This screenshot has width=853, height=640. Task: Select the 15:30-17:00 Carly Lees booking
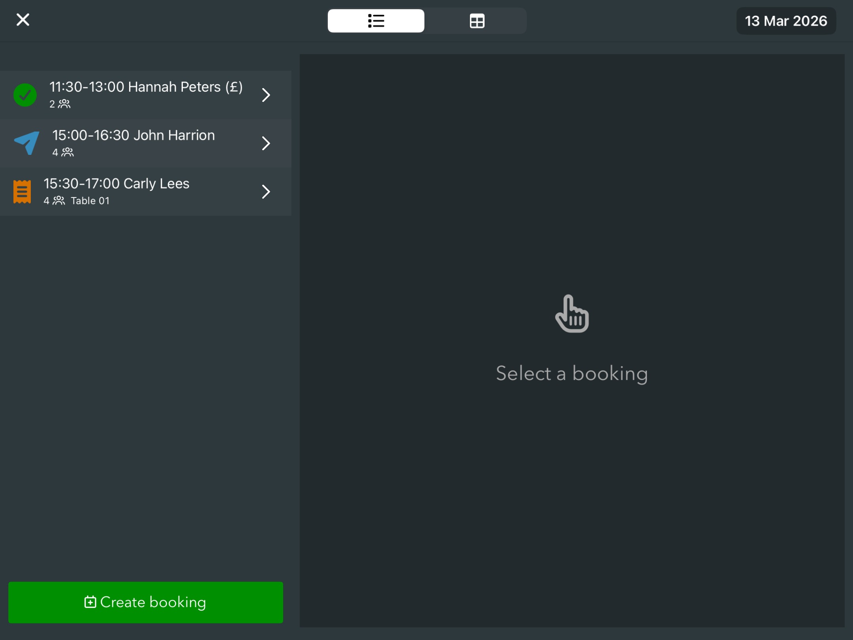(x=116, y=184)
